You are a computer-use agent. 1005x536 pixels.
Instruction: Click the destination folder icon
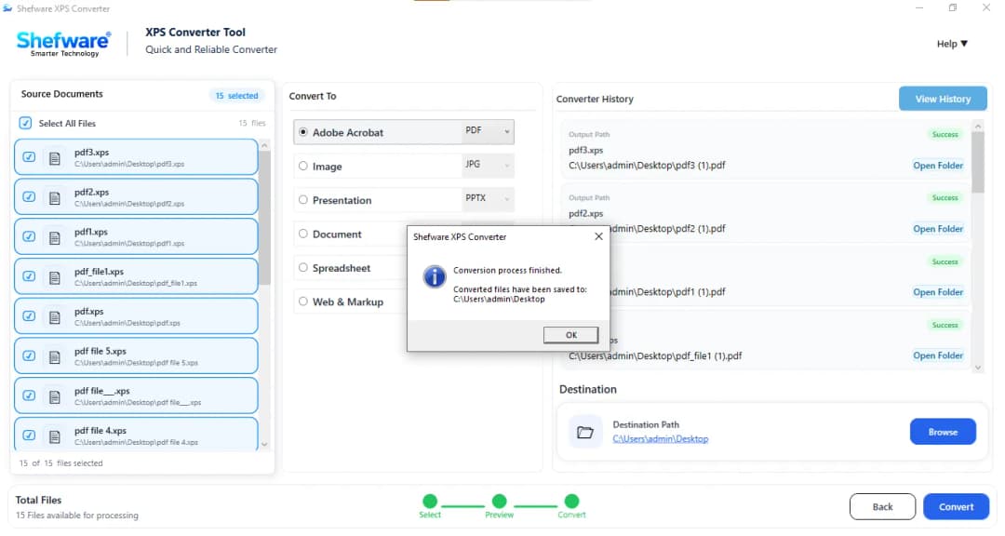tap(585, 432)
